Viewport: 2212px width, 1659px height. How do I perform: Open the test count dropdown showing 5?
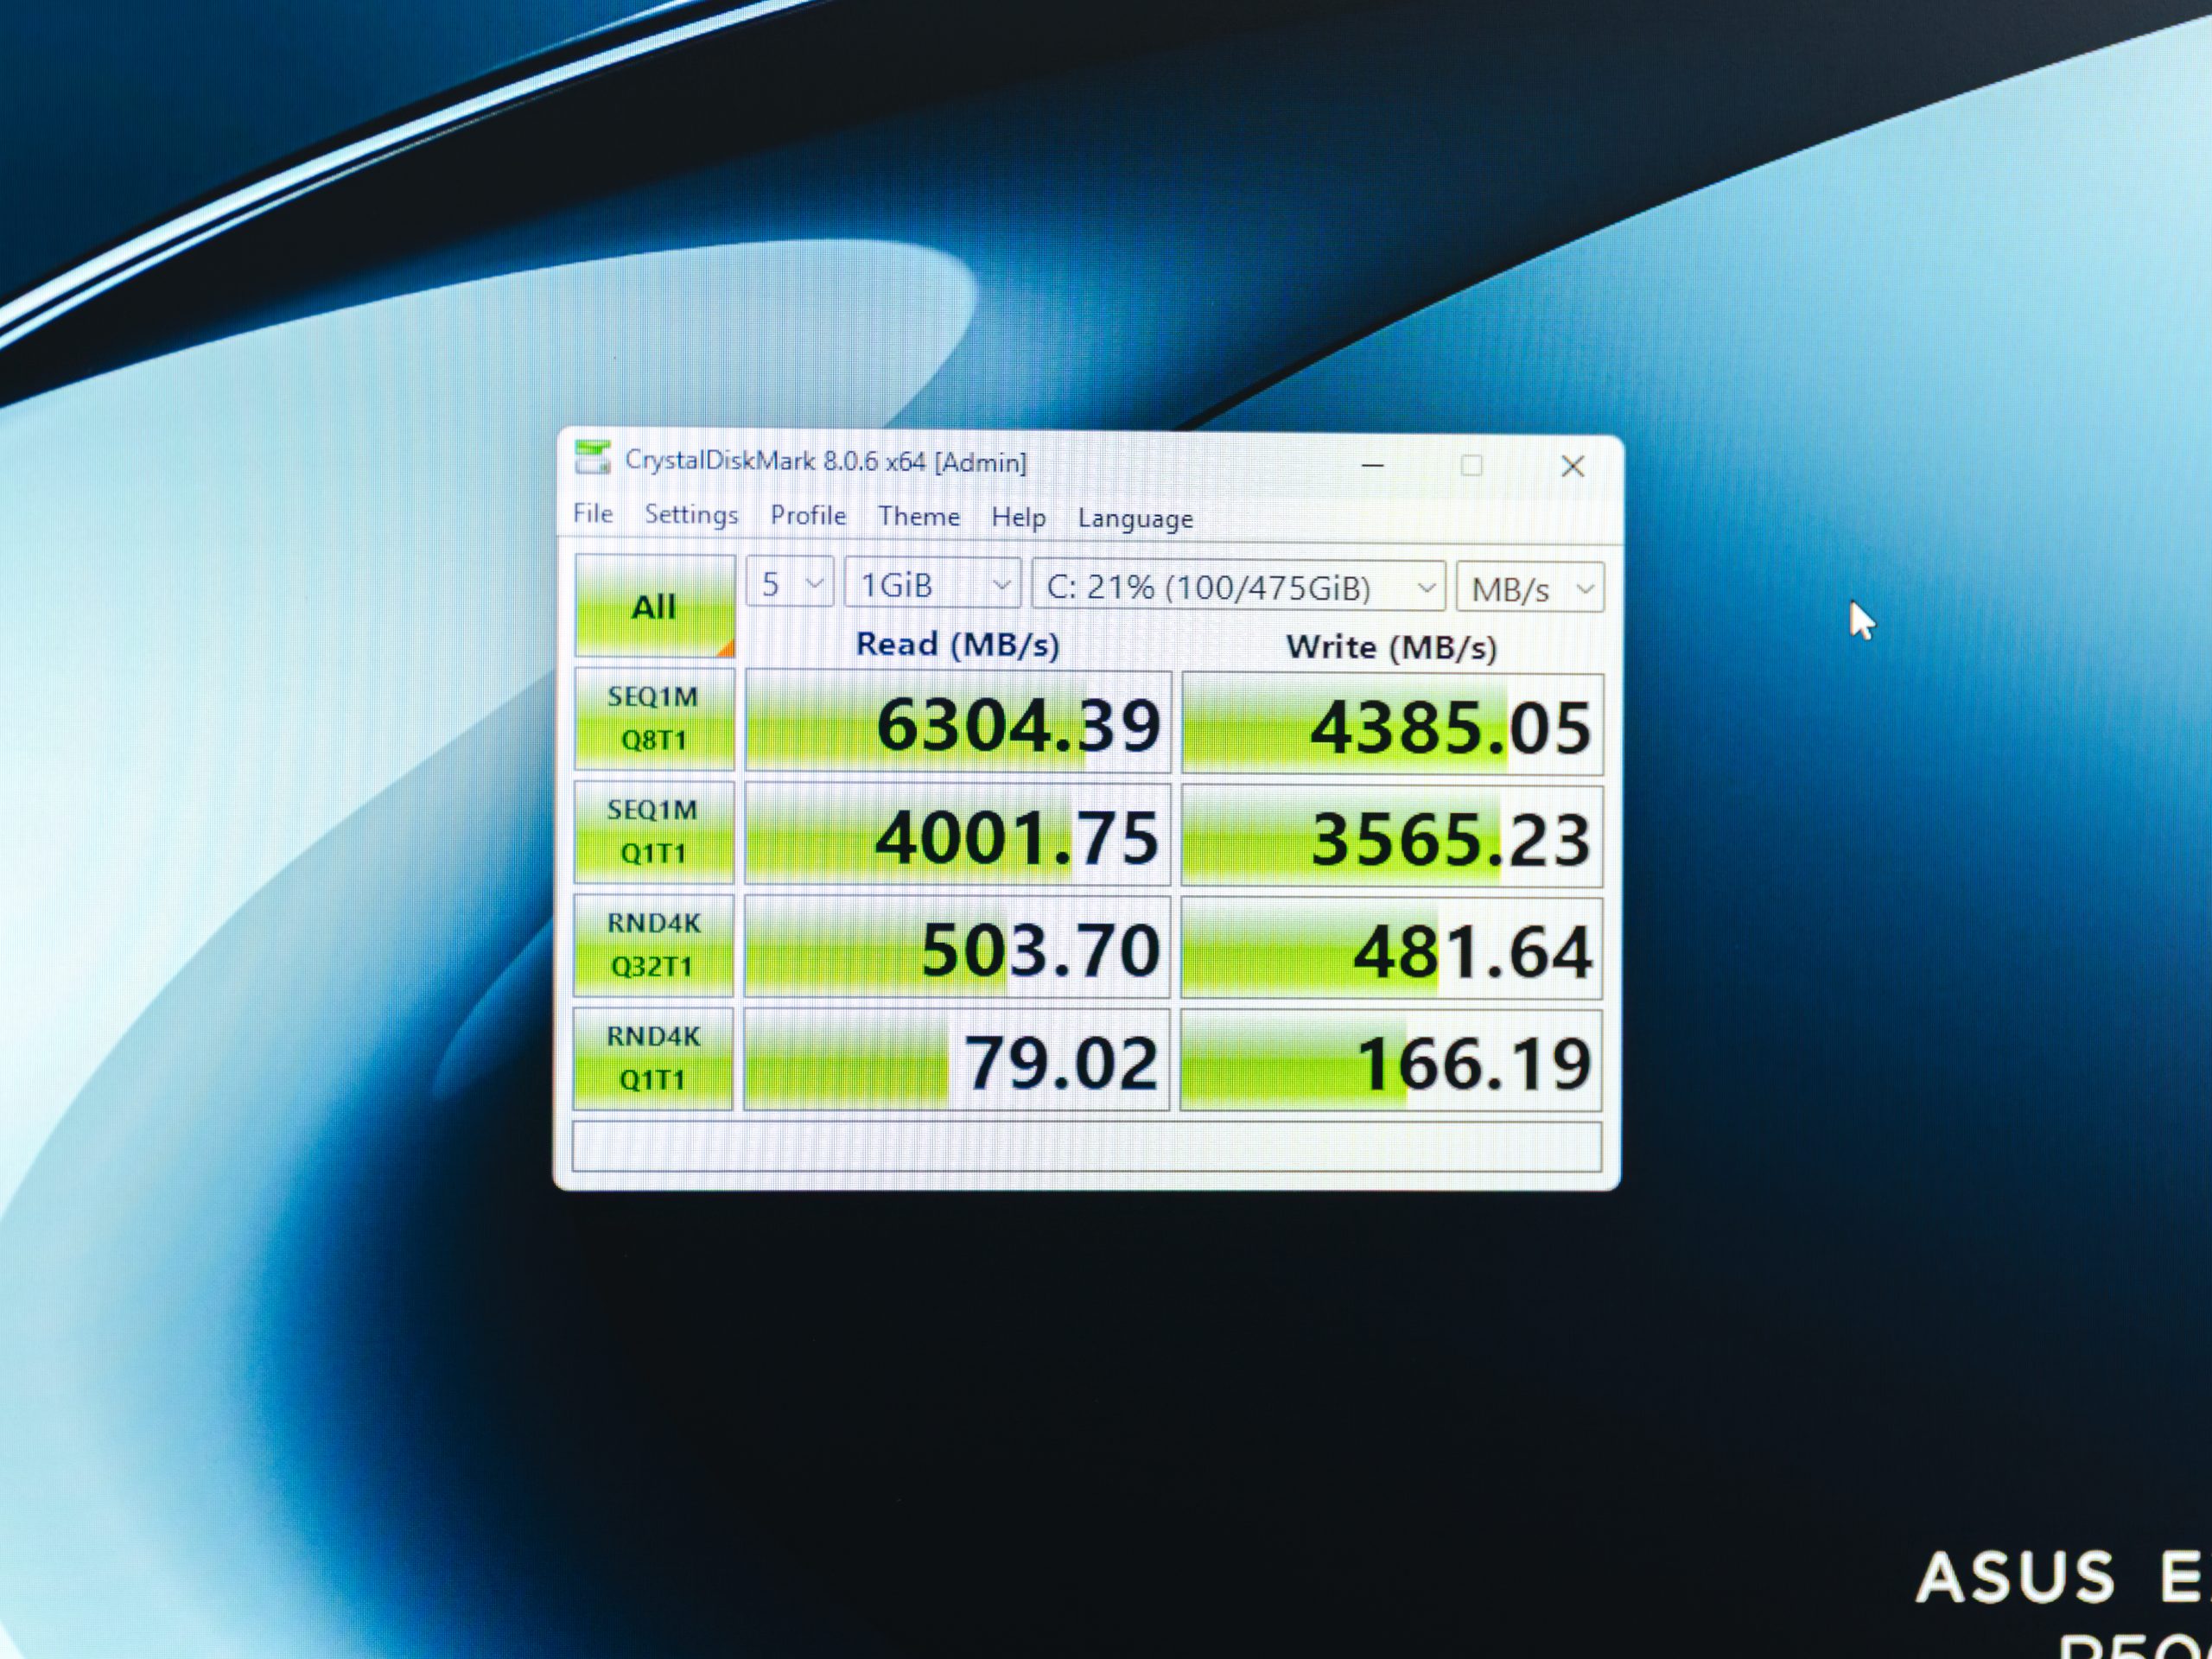pos(789,583)
